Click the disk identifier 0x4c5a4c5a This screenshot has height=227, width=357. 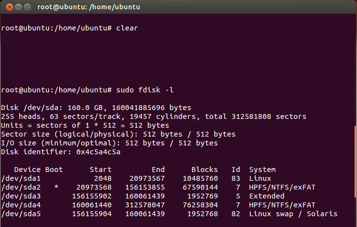point(98,152)
